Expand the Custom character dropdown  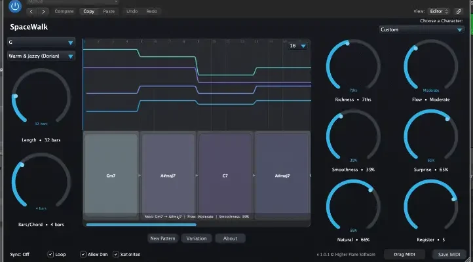click(x=422, y=29)
